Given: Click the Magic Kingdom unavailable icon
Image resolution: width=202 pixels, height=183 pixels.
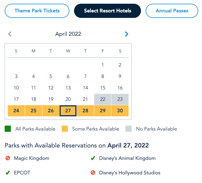Looking at the screenshot, I should click(x=8, y=158).
